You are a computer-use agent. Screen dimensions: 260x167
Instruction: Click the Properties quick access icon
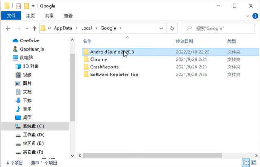(19, 6)
